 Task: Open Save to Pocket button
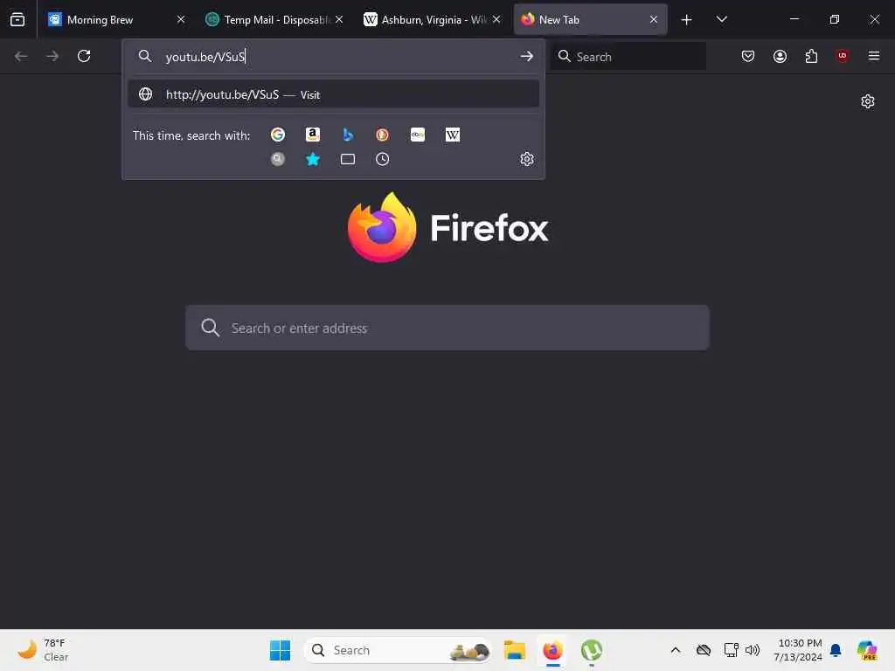tap(748, 56)
